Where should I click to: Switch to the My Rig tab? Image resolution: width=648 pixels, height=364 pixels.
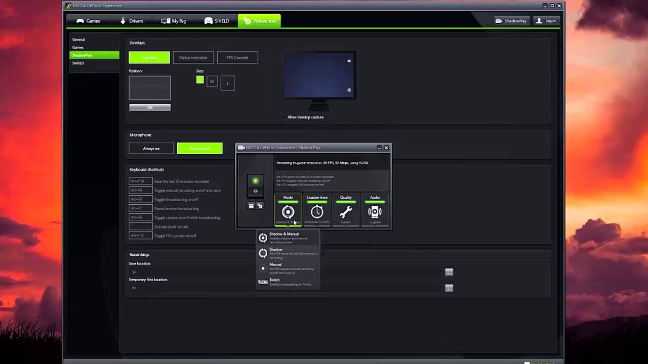(174, 21)
